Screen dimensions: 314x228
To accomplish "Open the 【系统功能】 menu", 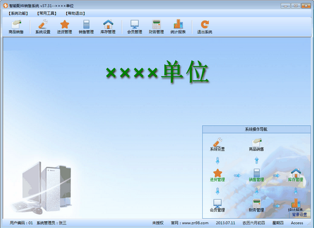I will (x=18, y=13).
